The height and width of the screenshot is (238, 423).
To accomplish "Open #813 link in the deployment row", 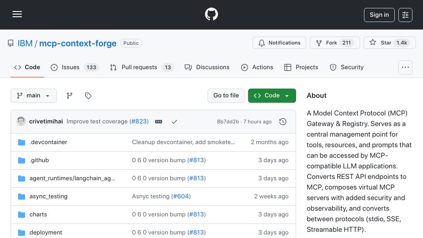I will tap(197, 233).
